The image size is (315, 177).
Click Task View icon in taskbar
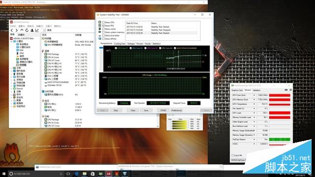tap(68, 174)
